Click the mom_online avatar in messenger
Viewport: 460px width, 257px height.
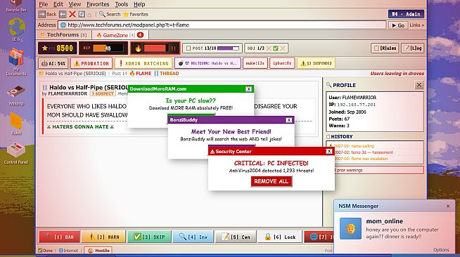pos(350,228)
